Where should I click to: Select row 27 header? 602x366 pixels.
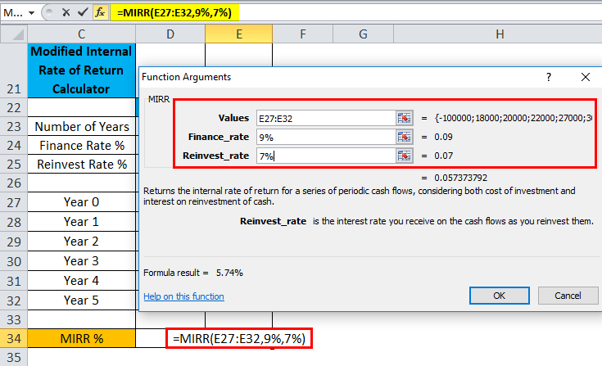click(14, 202)
